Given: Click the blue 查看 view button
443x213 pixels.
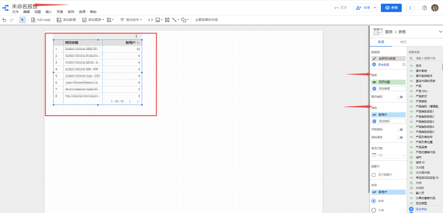Looking at the screenshot, I should (x=391, y=8).
